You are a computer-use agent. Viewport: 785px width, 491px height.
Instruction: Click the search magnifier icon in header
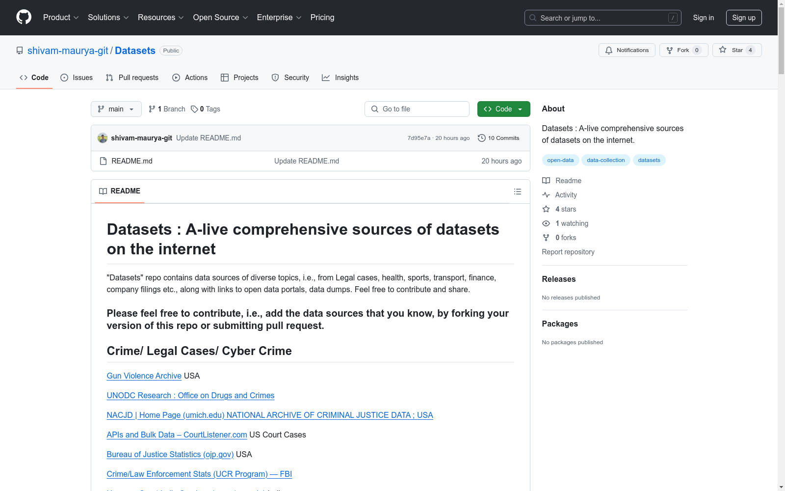click(x=533, y=18)
